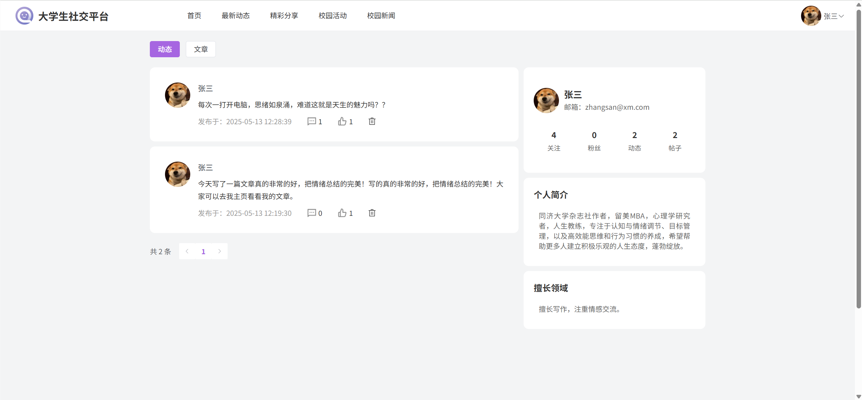Click the profile card avatar of 张三

pyautogui.click(x=546, y=100)
